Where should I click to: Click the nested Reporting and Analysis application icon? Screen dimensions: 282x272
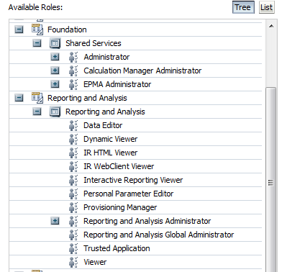(x=55, y=112)
